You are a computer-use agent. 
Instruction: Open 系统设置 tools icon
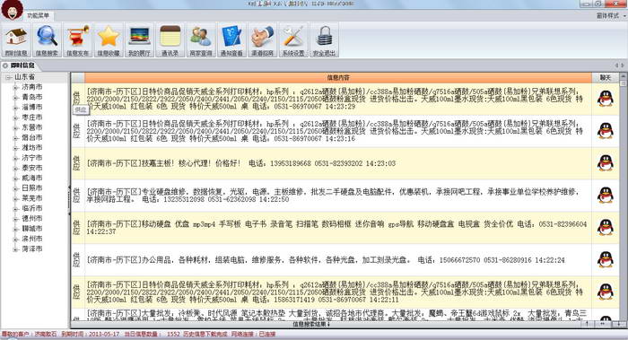point(293,40)
